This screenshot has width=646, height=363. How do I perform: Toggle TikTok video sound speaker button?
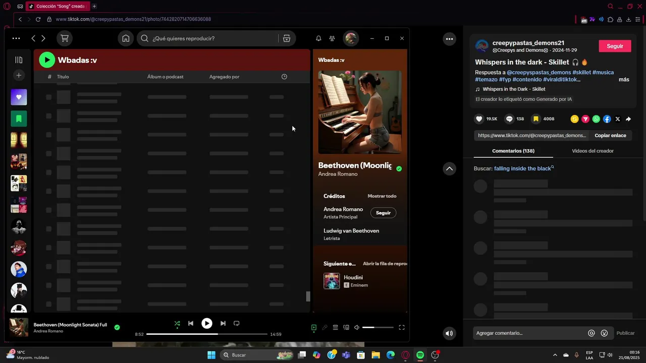(x=449, y=333)
